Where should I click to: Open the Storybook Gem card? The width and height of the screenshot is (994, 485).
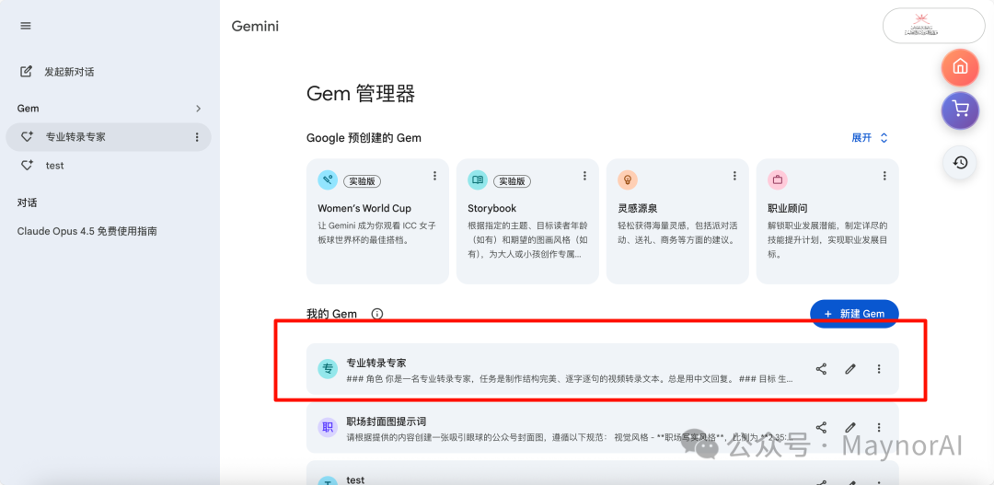tap(527, 221)
